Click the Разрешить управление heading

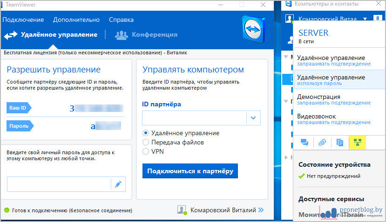coord(54,70)
